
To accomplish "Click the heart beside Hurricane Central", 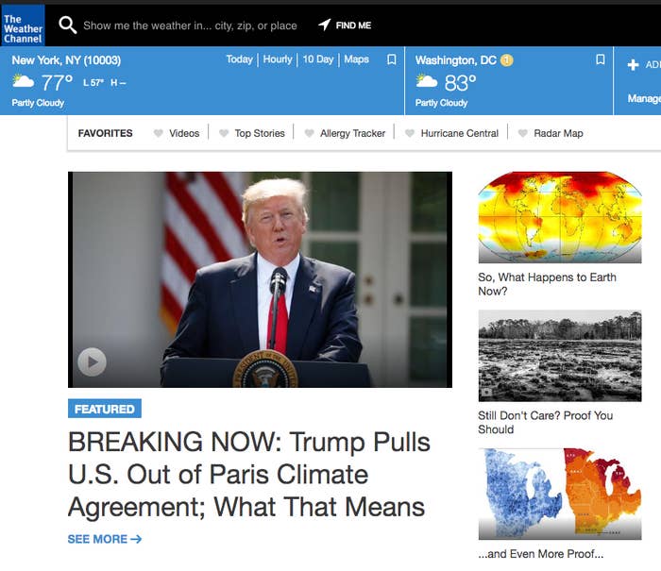I will [410, 133].
